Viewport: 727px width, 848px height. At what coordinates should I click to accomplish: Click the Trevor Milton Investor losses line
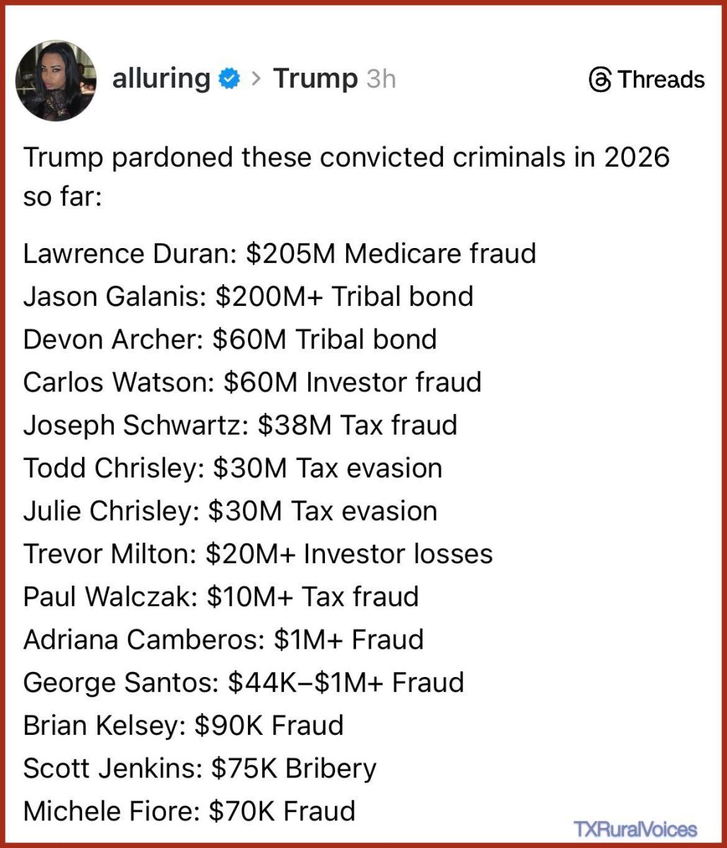coord(258,553)
